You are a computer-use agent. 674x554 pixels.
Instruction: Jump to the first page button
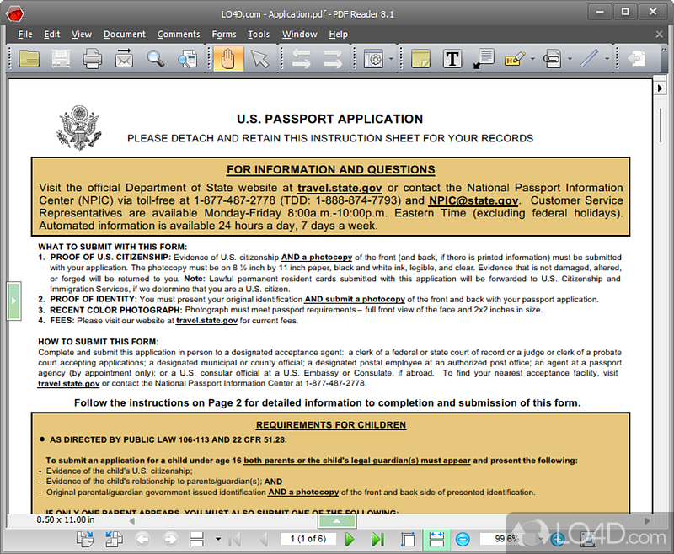[235, 539]
